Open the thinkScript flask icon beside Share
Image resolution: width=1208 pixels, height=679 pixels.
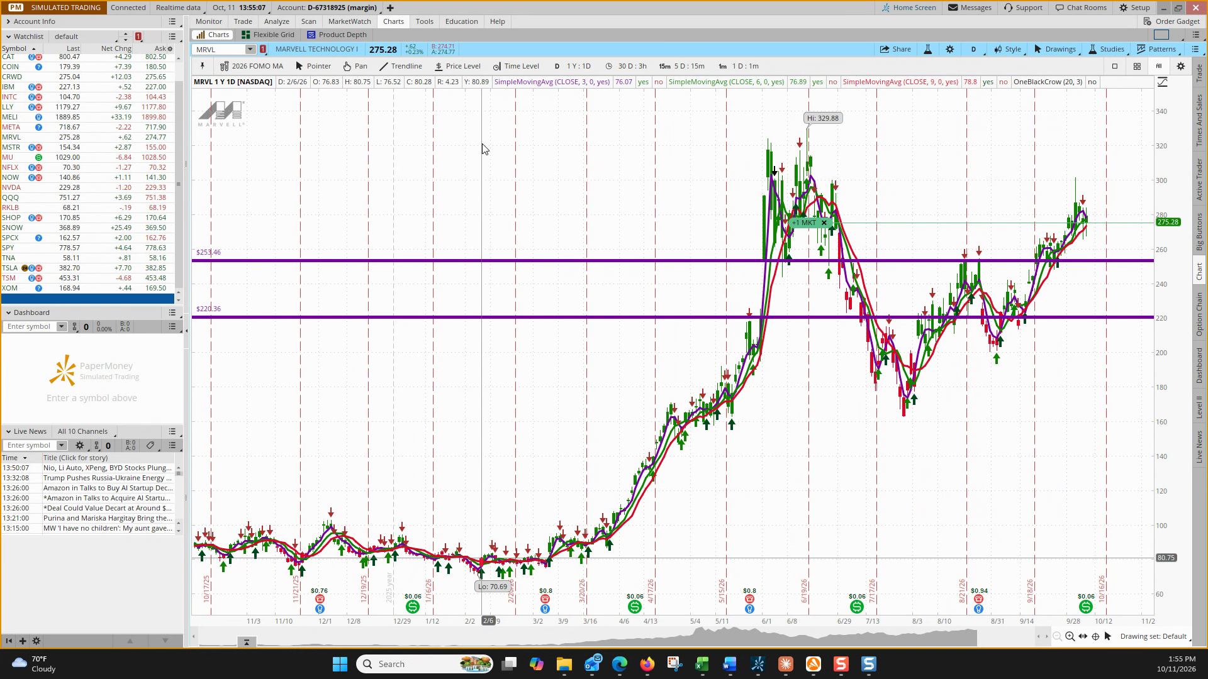point(927,49)
